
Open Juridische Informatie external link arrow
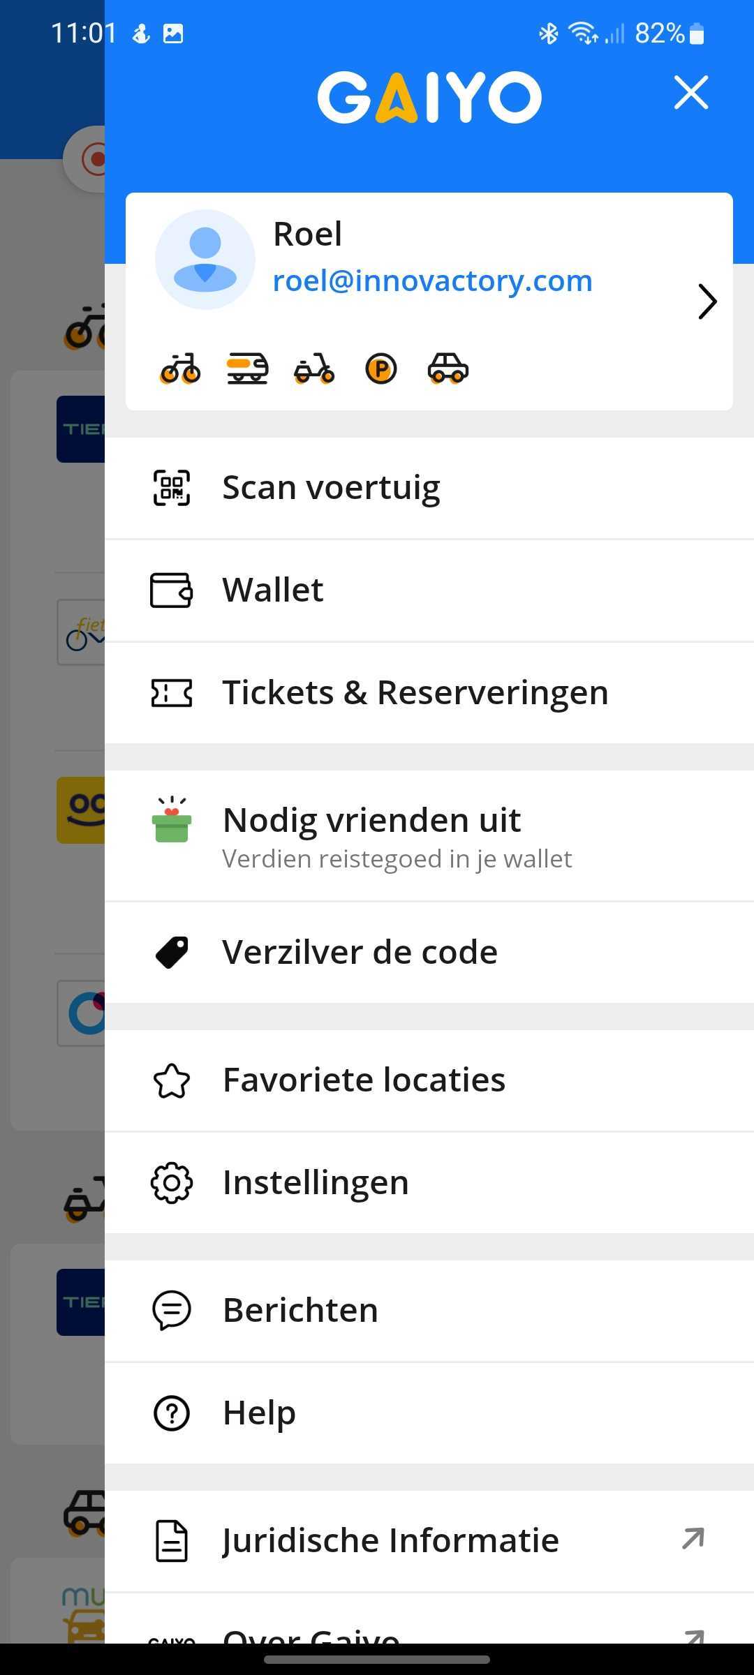pos(693,1539)
